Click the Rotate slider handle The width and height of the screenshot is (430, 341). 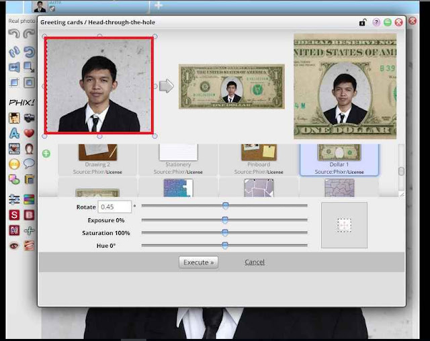coord(226,205)
